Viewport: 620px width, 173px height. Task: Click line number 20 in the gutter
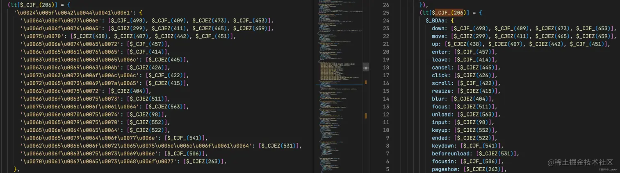point(385,52)
